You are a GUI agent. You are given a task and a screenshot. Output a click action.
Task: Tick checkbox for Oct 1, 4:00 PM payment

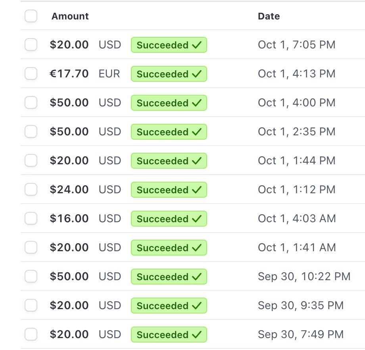[31, 102]
